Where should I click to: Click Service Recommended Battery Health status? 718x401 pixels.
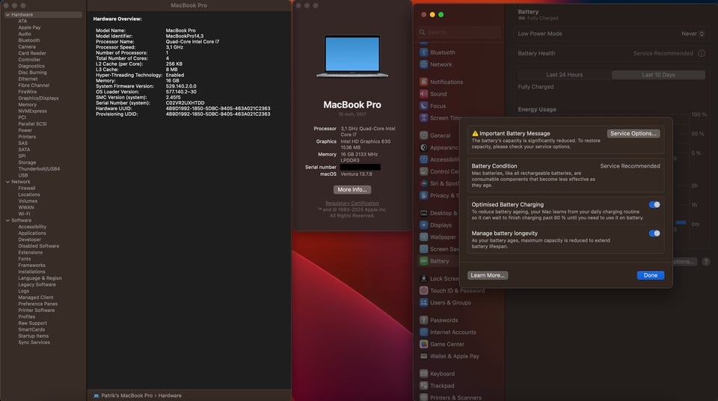pos(663,53)
